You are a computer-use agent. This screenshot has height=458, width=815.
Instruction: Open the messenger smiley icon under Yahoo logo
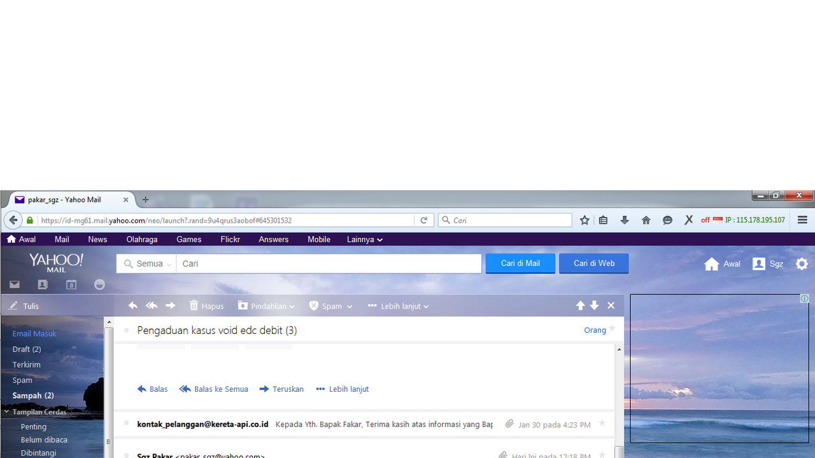coord(99,284)
